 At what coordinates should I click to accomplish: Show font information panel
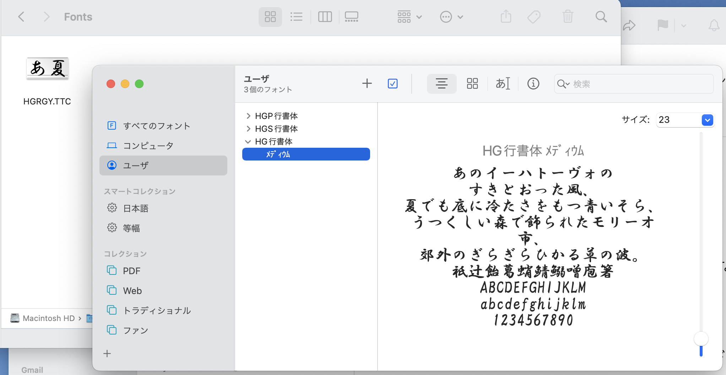click(x=533, y=84)
